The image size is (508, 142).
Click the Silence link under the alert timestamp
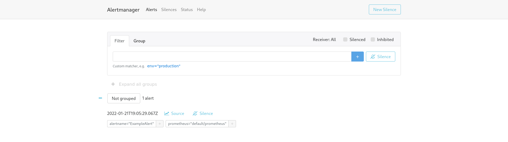[x=203, y=113]
